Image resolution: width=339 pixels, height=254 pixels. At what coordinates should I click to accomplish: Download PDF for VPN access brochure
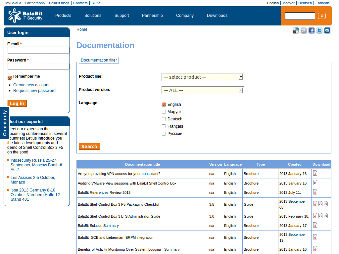(315, 173)
